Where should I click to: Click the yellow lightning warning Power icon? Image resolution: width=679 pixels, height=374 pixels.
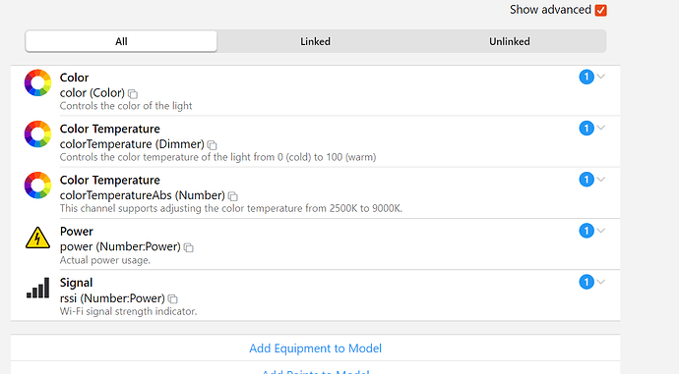coord(37,238)
